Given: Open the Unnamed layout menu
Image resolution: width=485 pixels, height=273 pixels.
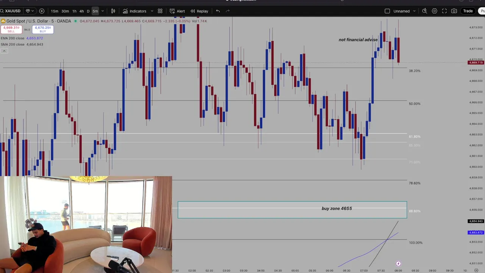Looking at the screenshot, I should pyautogui.click(x=402, y=11).
